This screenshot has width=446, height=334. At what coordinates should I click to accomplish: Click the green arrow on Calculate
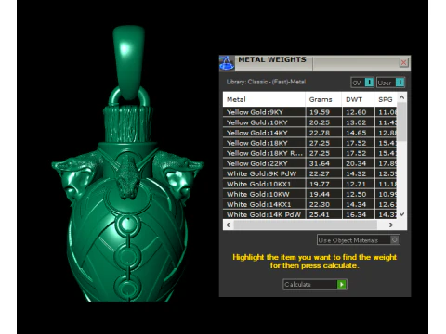tap(341, 284)
